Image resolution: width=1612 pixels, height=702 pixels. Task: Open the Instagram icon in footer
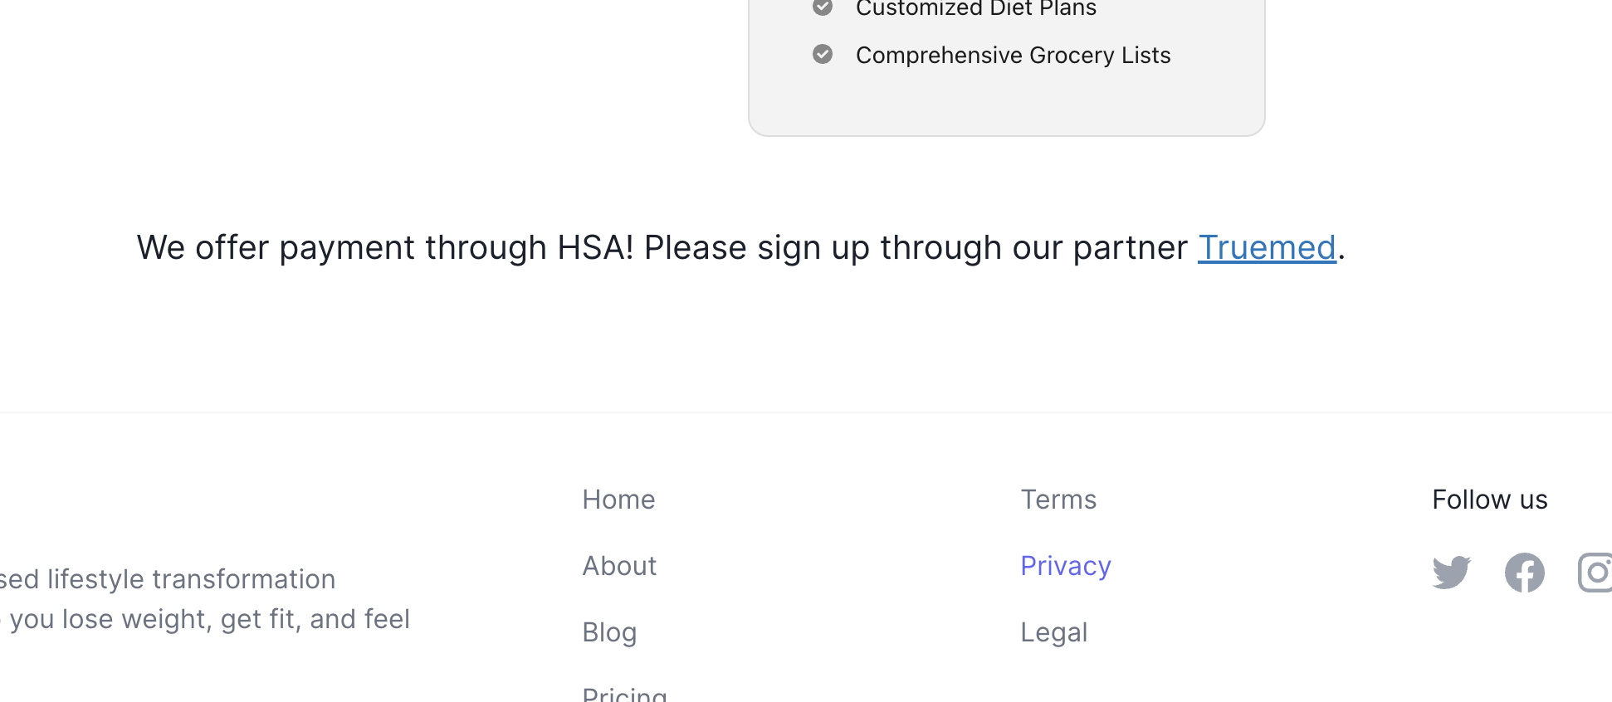point(1595,573)
